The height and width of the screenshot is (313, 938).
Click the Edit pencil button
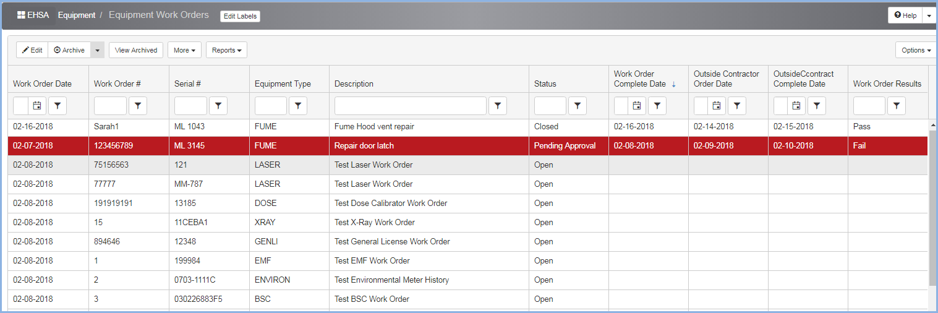(x=32, y=50)
